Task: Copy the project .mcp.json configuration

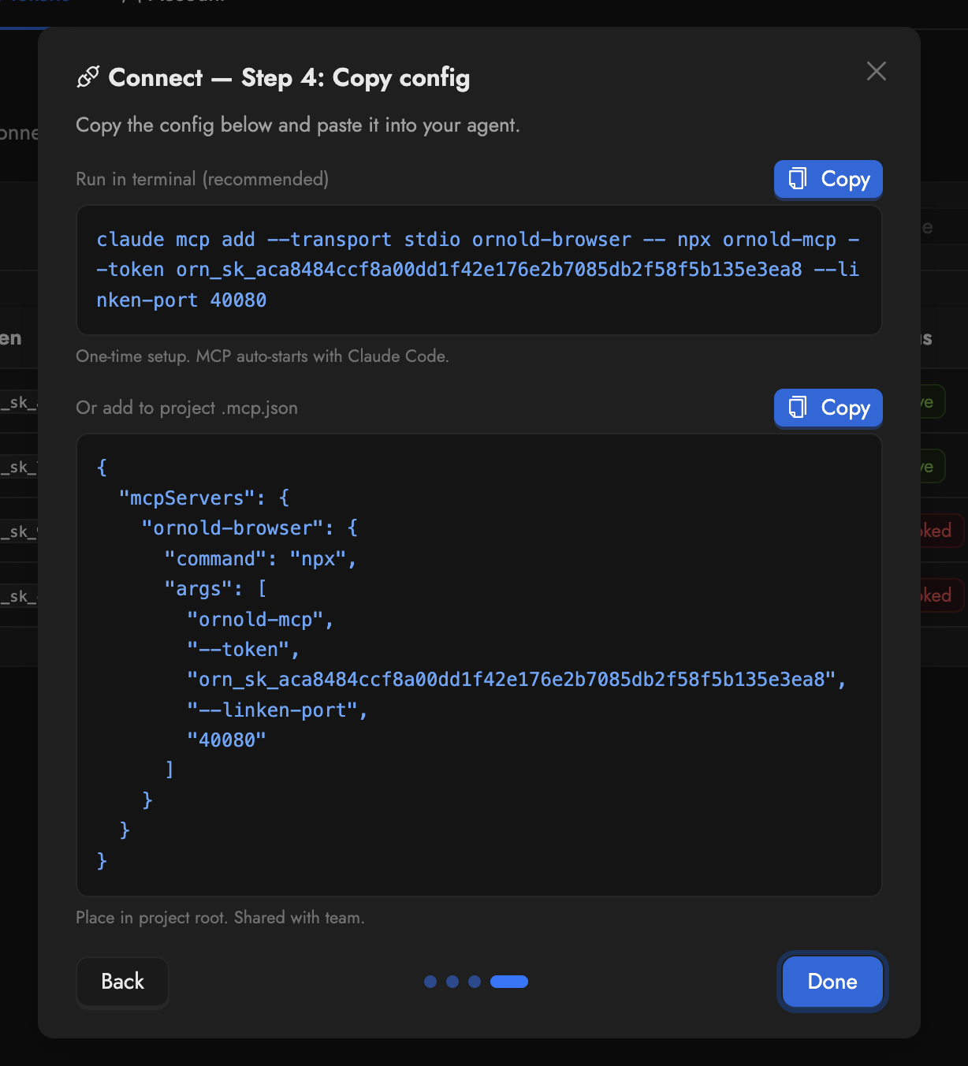Action: click(828, 408)
